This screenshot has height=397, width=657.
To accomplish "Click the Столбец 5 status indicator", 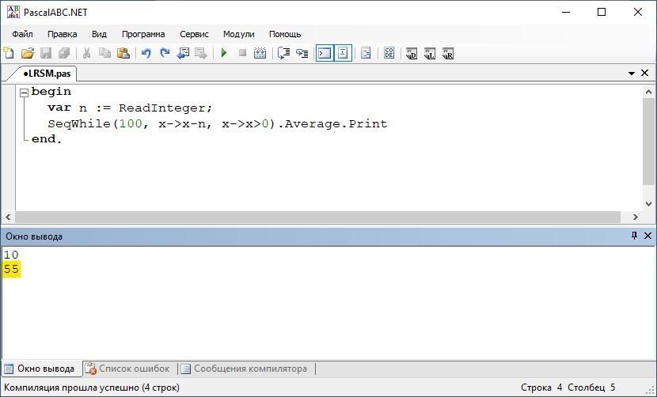I will click(591, 388).
